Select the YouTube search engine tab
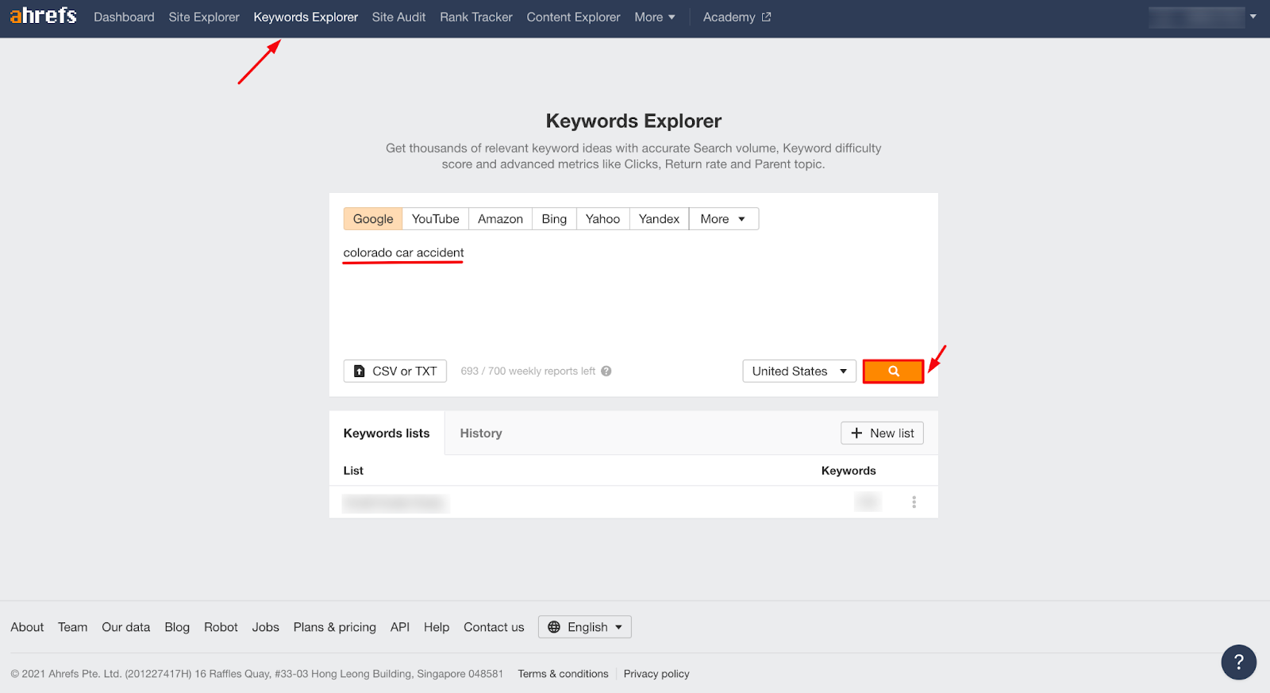This screenshot has height=693, width=1270. tap(435, 219)
